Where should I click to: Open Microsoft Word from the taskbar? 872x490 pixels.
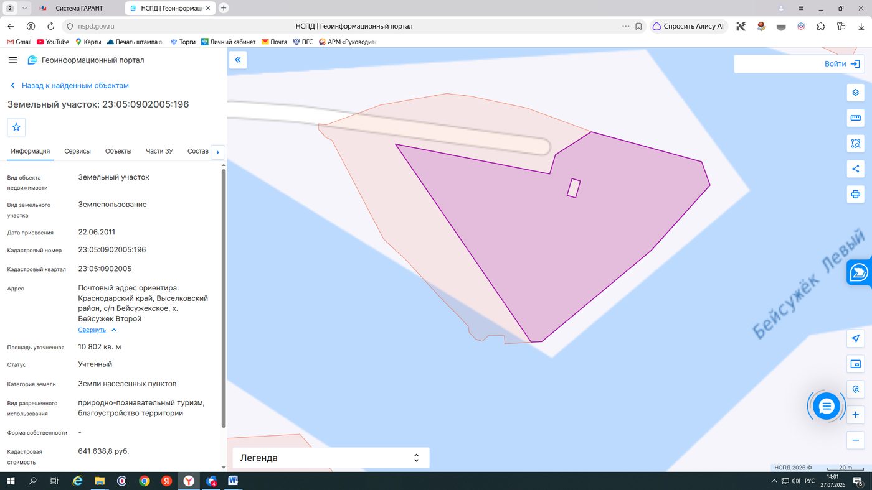click(x=234, y=481)
